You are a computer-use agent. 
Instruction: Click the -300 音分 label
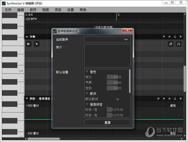pos(32,133)
